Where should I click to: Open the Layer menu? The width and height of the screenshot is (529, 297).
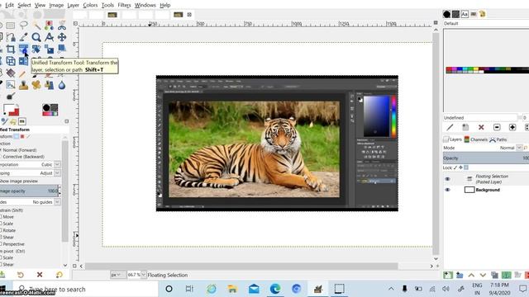pyautogui.click(x=74, y=5)
